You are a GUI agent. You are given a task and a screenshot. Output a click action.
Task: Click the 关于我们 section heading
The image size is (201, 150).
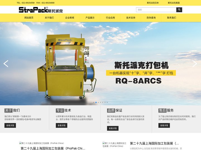coord(12,110)
